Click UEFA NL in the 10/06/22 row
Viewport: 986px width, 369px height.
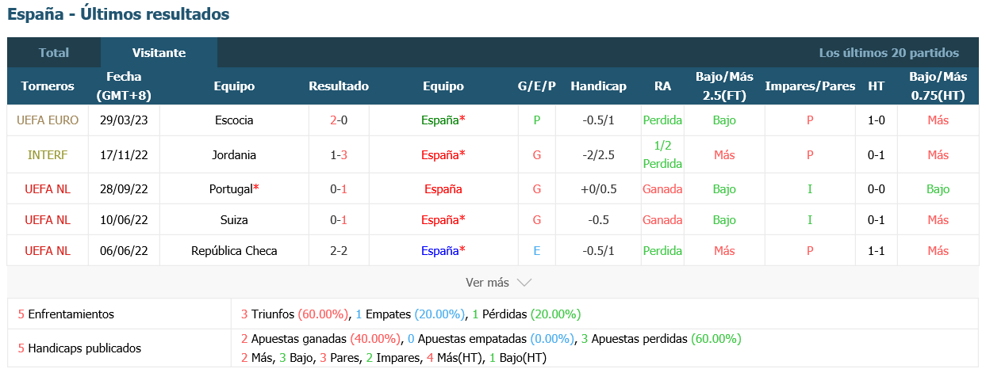pyautogui.click(x=48, y=219)
